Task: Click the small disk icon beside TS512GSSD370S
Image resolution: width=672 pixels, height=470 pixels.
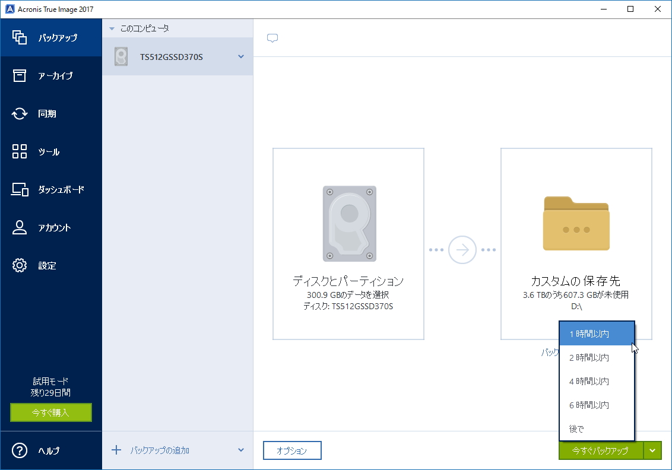Action: pyautogui.click(x=121, y=56)
